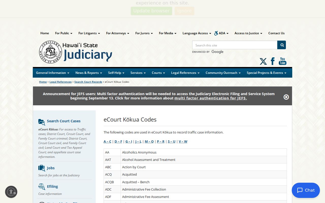Open the Legal References menu
The width and height of the screenshot is (325, 203).
click(185, 73)
